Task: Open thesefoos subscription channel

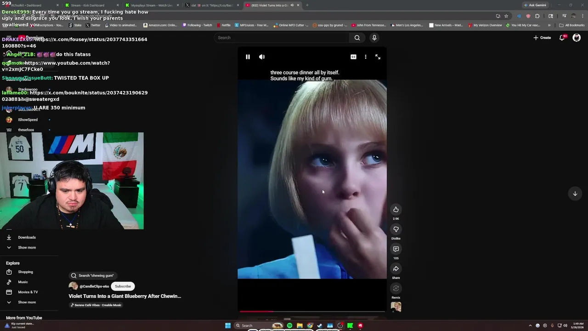Action: 26,130
